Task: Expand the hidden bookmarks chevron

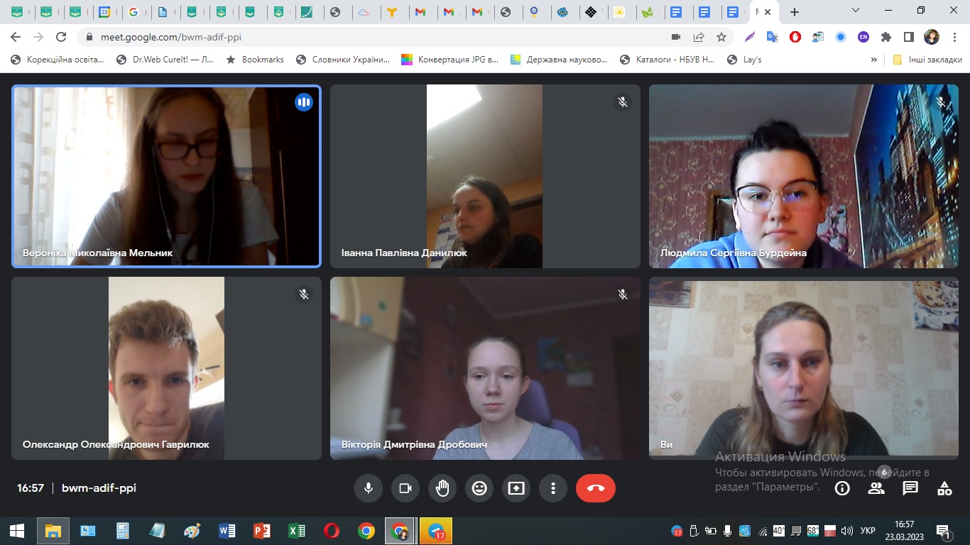Action: [x=873, y=60]
